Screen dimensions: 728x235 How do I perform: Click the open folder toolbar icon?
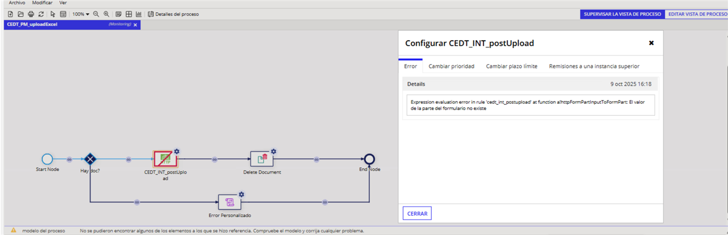pyautogui.click(x=20, y=14)
